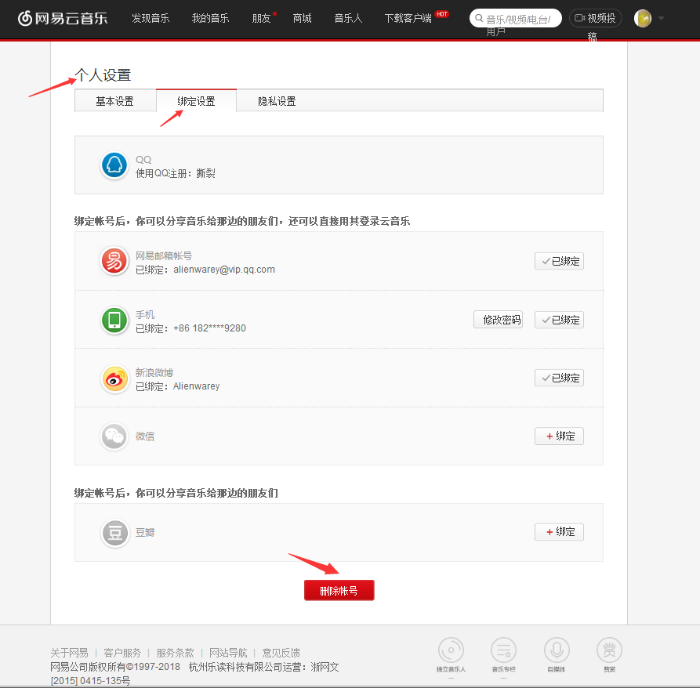Open 发现音乐 in the top menu

pos(151,19)
